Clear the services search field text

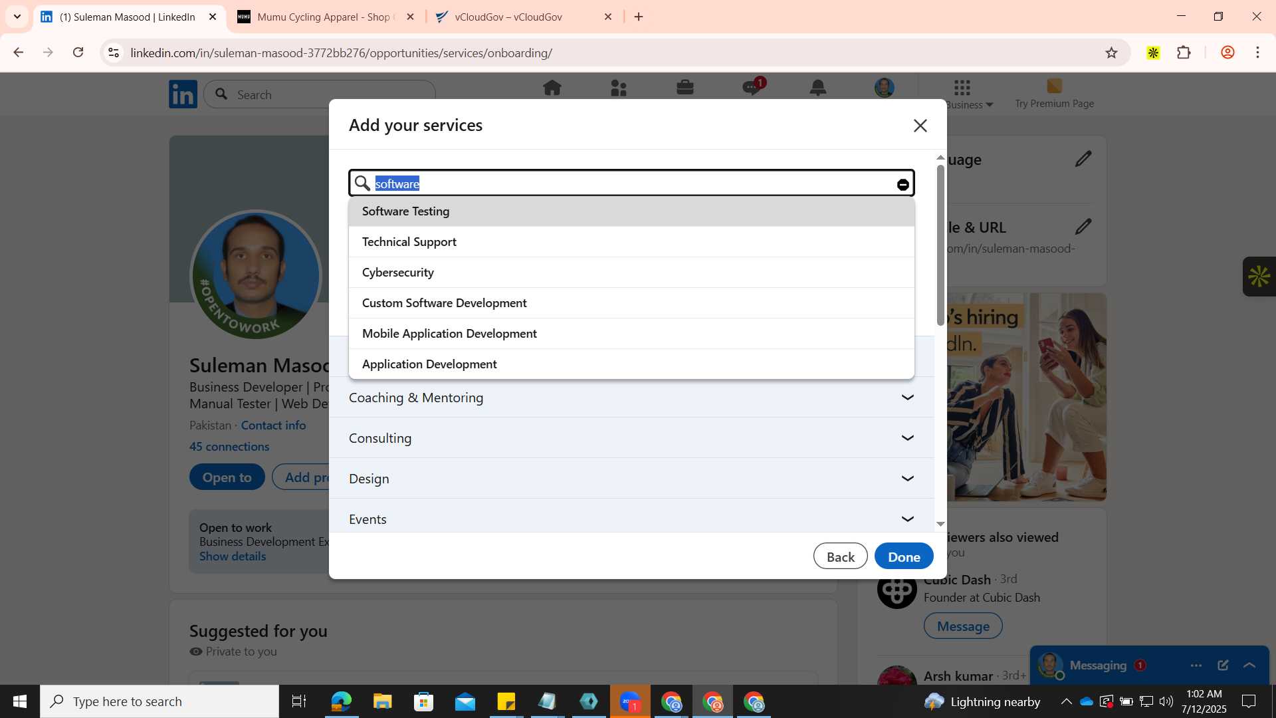coord(903,185)
